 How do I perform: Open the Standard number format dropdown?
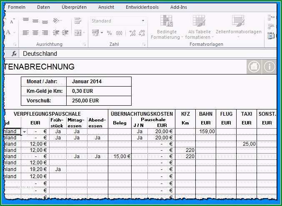coord(143,21)
